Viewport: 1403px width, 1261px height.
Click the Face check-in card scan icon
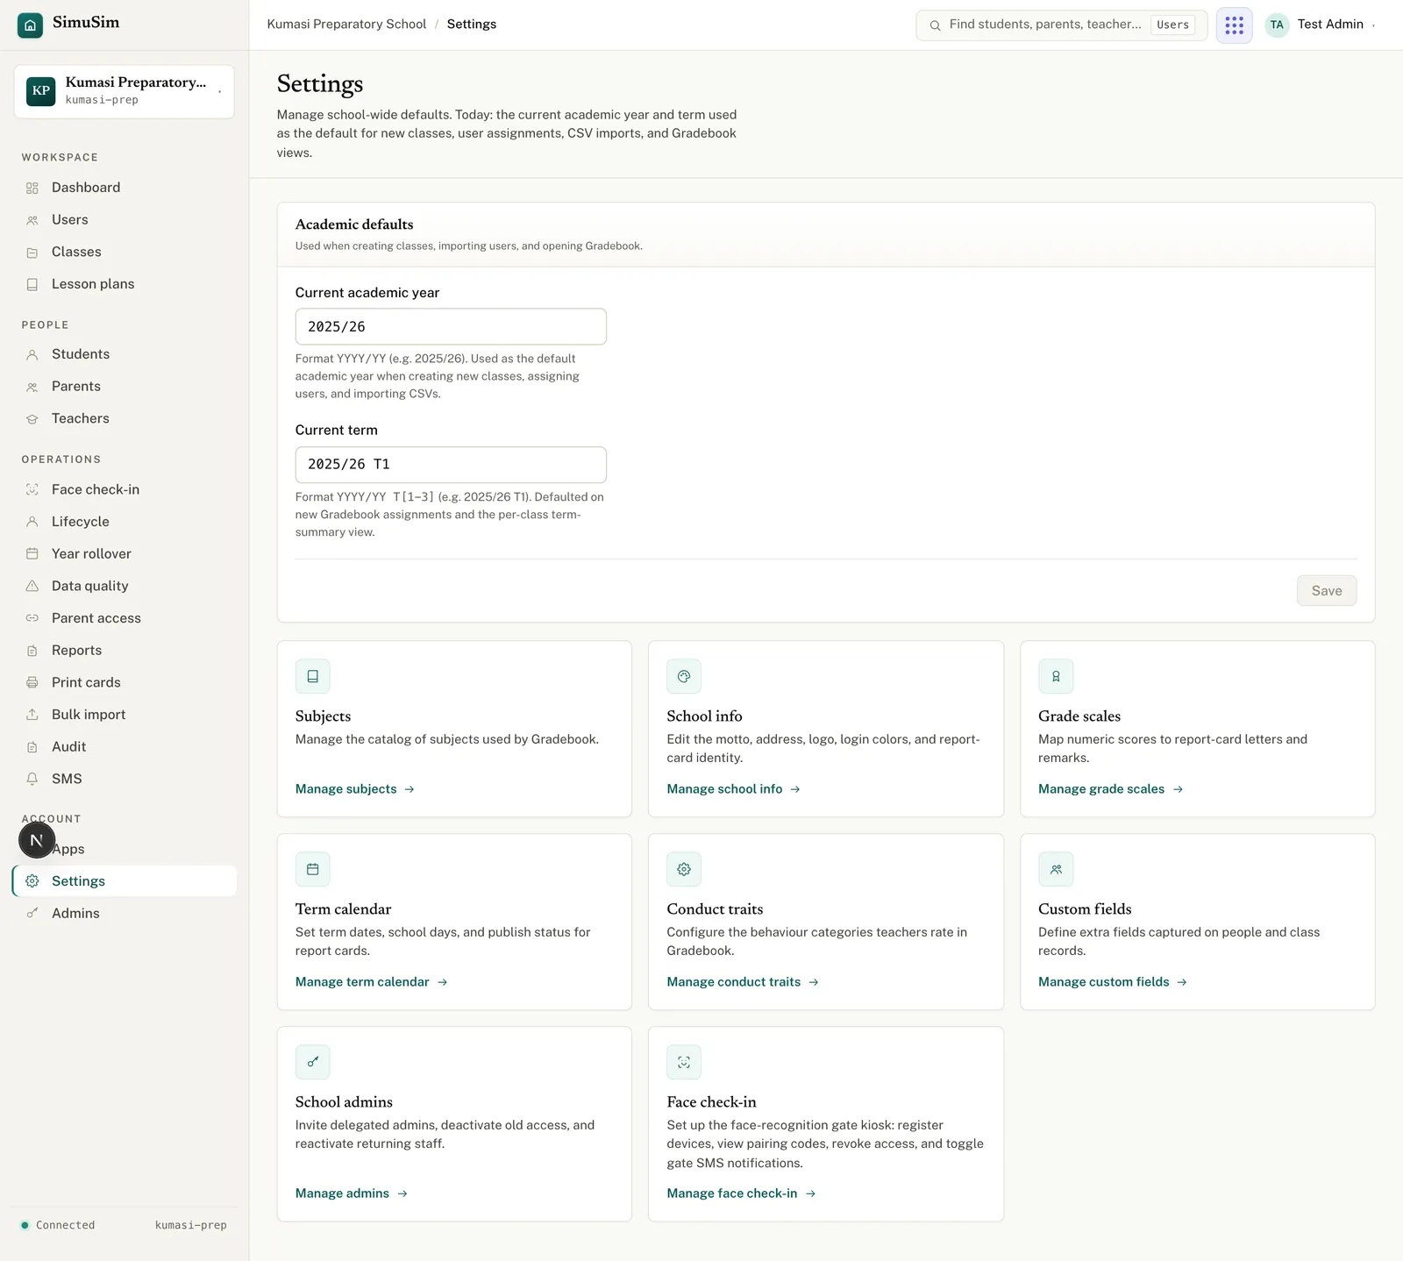pos(684,1062)
